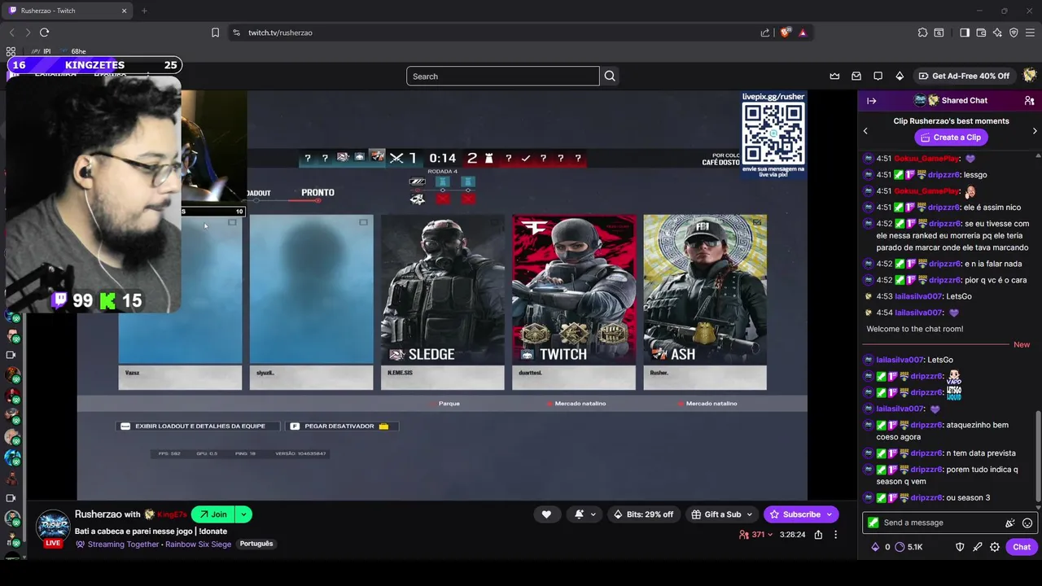Open Twitch notifications inbox icon

(x=856, y=76)
